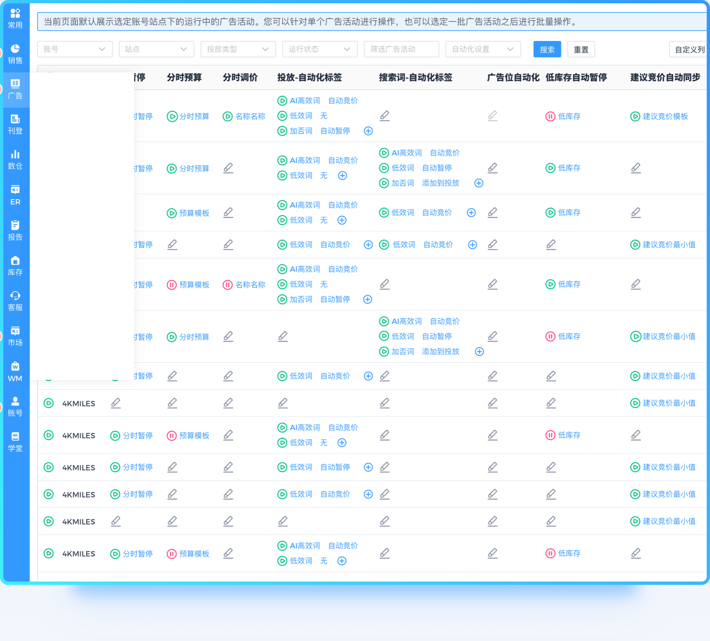
Task: Edit 搜索词 pencil in first row
Action: coord(385,116)
